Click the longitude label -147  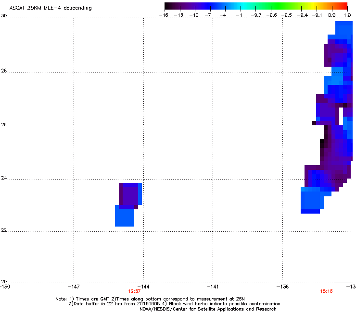pos(74,287)
